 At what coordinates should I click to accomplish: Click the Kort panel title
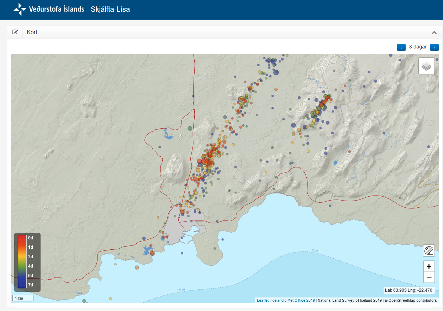point(32,32)
